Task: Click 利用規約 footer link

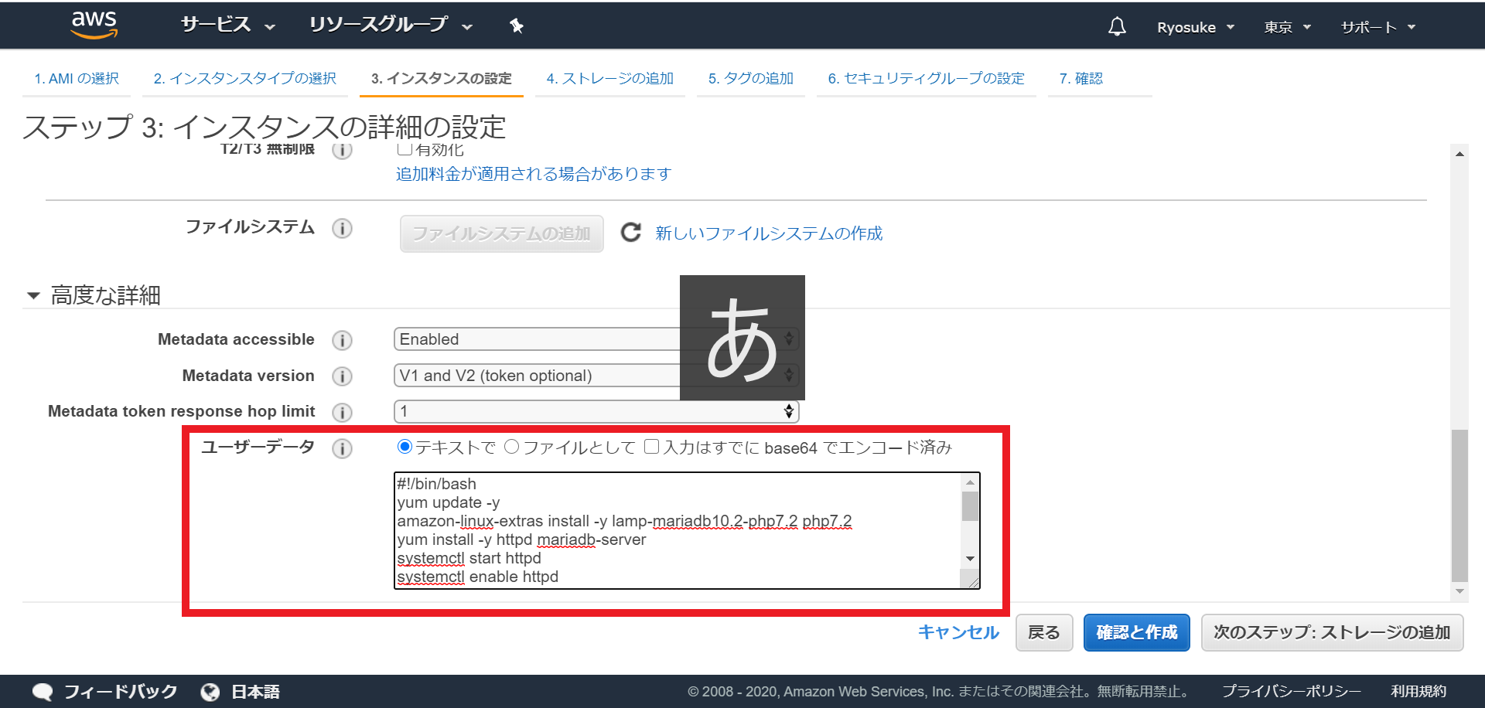Action: [1418, 692]
